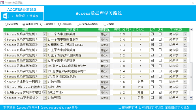Viewport: 196px width, 110px height.
Task: Click hours field showing 4.6
Action: [122, 82]
